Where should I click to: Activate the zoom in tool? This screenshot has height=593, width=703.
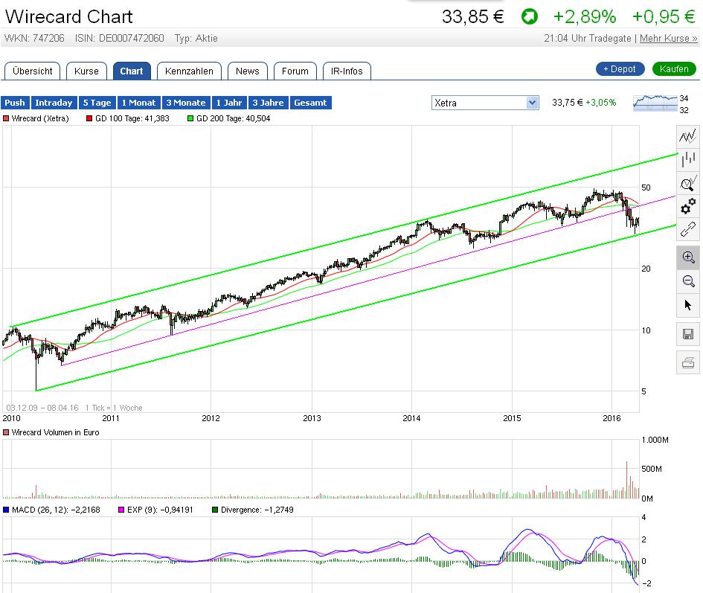click(x=687, y=257)
